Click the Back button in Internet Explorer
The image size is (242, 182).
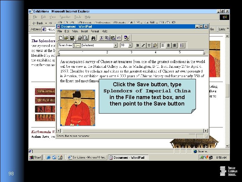(38, 23)
